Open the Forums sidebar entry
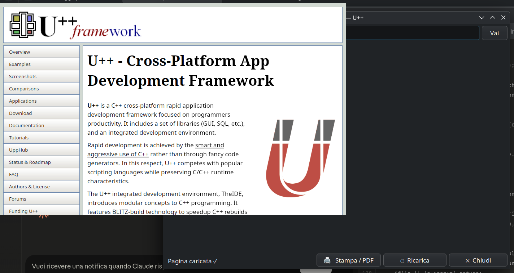Screen dimensions: 514x273 pos(42,199)
